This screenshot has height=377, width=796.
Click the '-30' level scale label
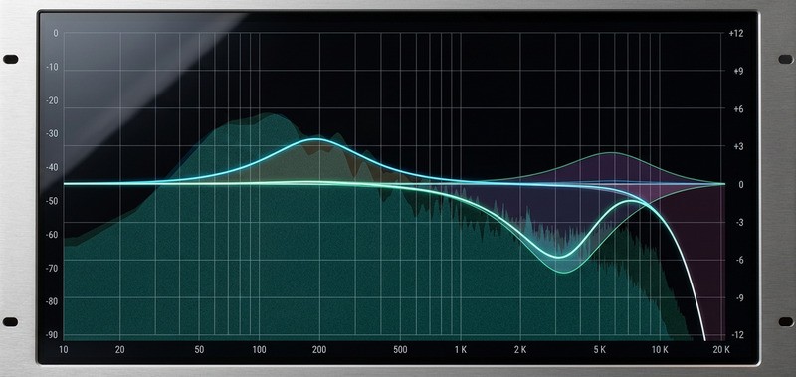(x=52, y=134)
